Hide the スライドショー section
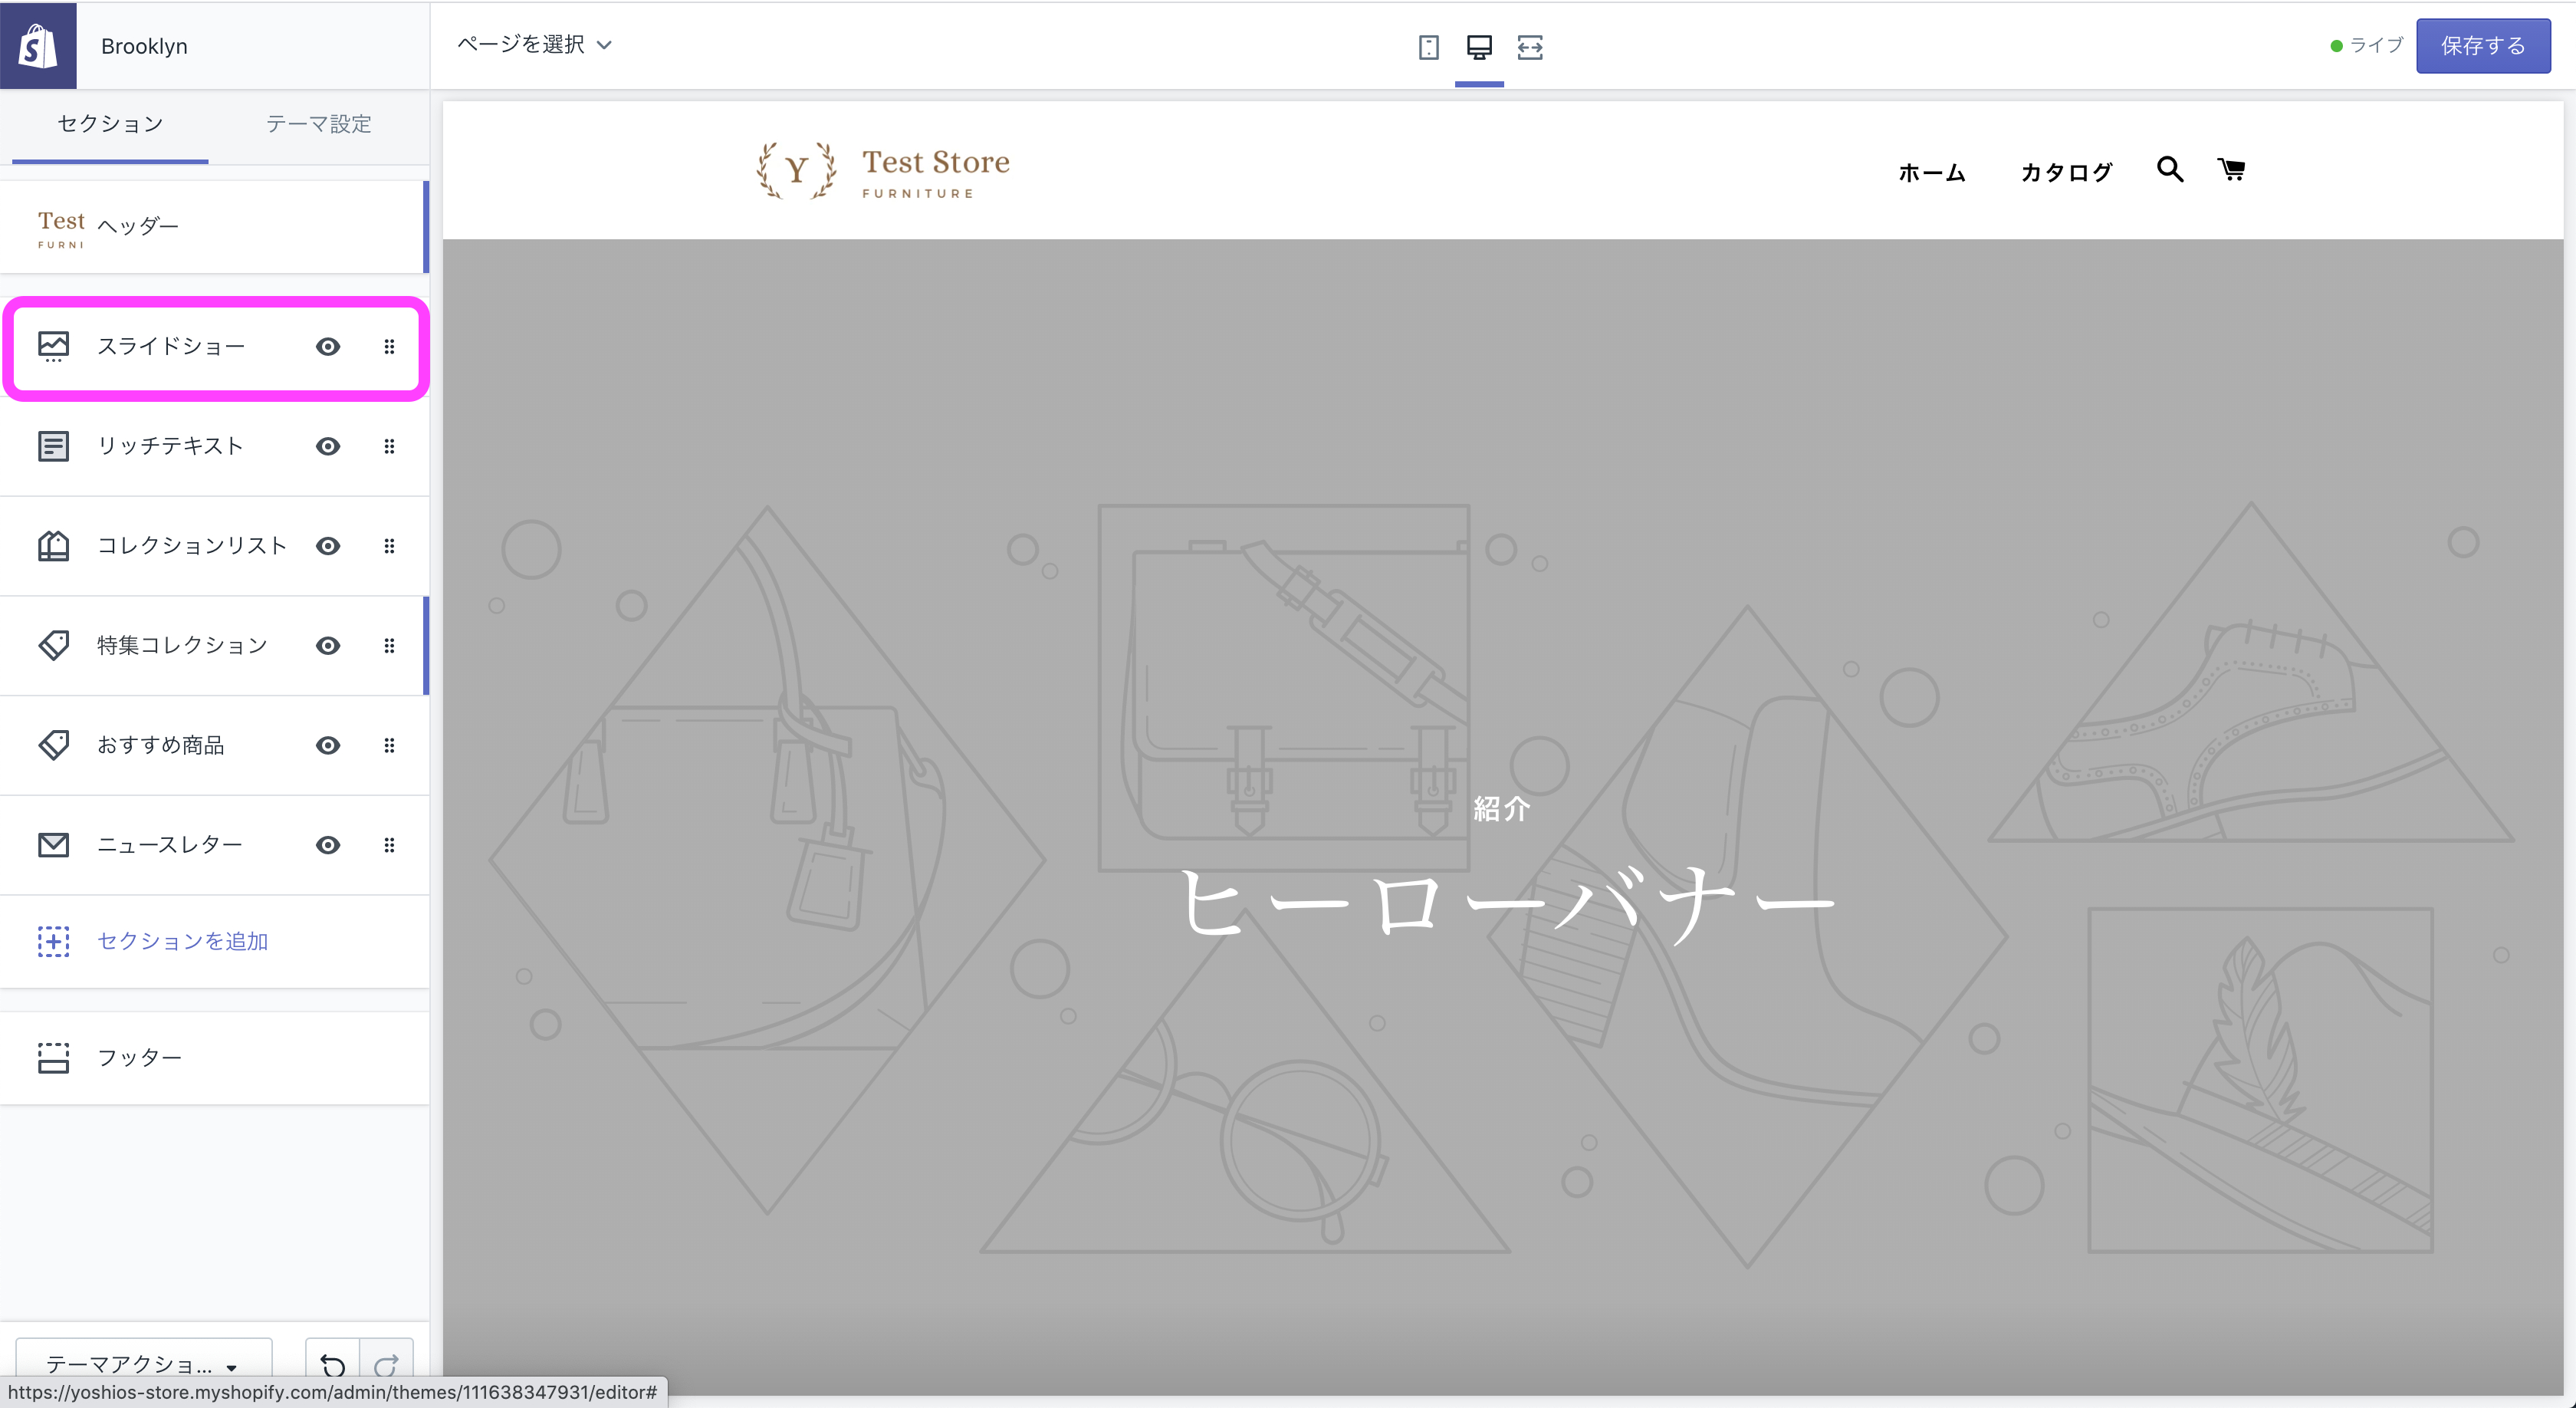Image resolution: width=2576 pixels, height=1408 pixels. [x=328, y=347]
